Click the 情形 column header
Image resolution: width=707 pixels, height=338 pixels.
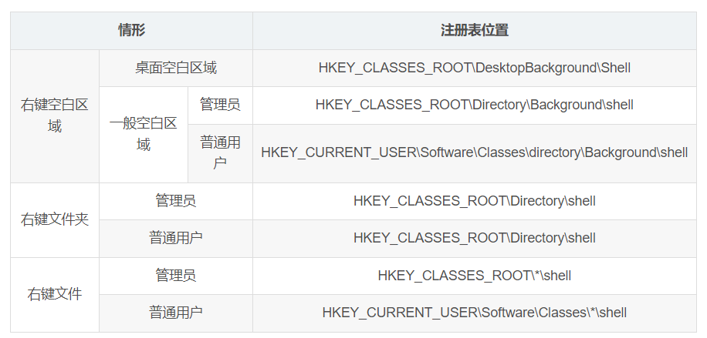pos(131,31)
